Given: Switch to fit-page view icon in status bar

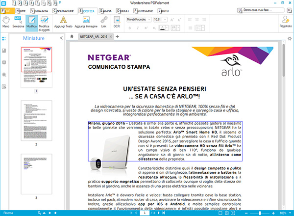Looking at the screenshot, I should pos(227,213).
